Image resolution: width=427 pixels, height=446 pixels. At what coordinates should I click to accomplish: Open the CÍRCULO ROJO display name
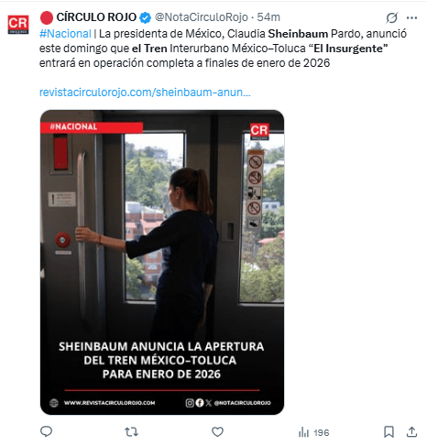[x=96, y=17]
